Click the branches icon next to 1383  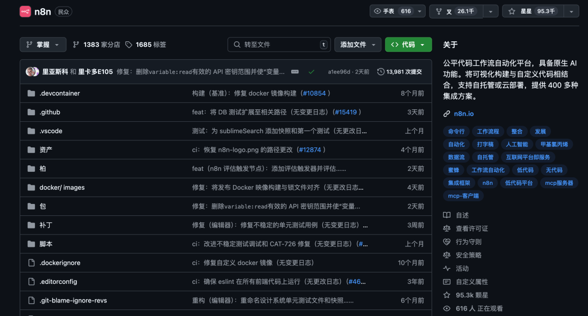[76, 45]
